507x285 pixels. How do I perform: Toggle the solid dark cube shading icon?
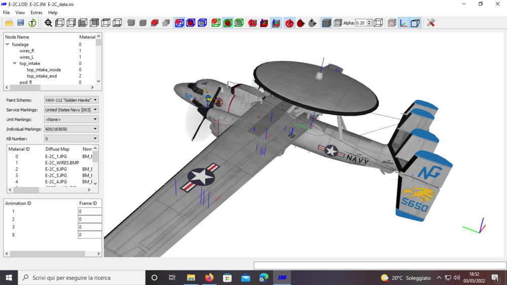[326, 23]
